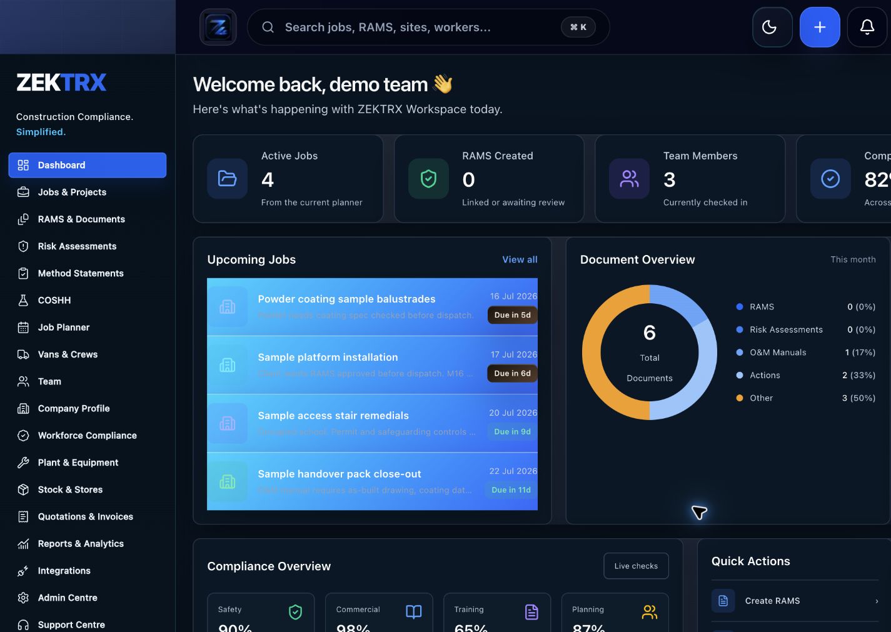Click the Workforce Compliance check-circle icon

click(23, 435)
